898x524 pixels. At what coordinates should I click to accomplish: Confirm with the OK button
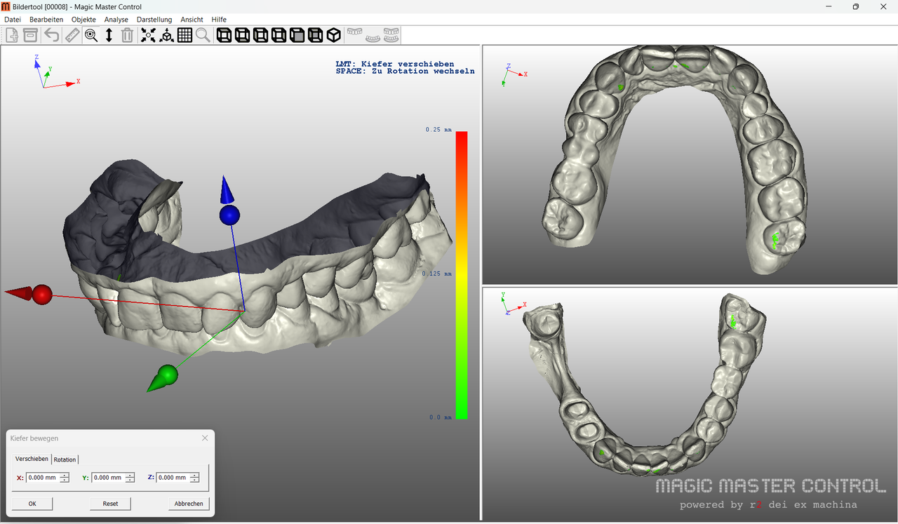coord(32,504)
